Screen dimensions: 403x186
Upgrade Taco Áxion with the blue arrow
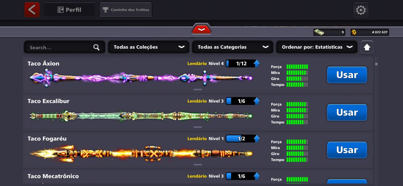point(257,63)
